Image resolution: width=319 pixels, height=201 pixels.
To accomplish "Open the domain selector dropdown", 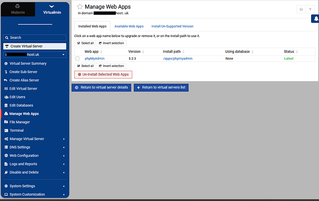I will [35, 55].
